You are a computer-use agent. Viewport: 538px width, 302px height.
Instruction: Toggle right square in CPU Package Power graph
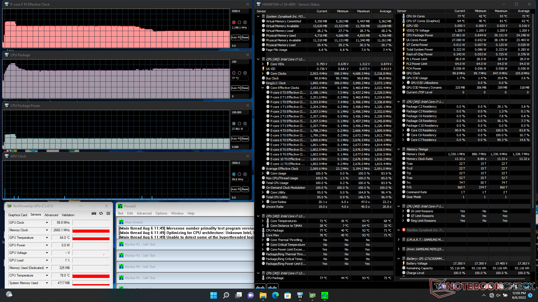click(245, 124)
